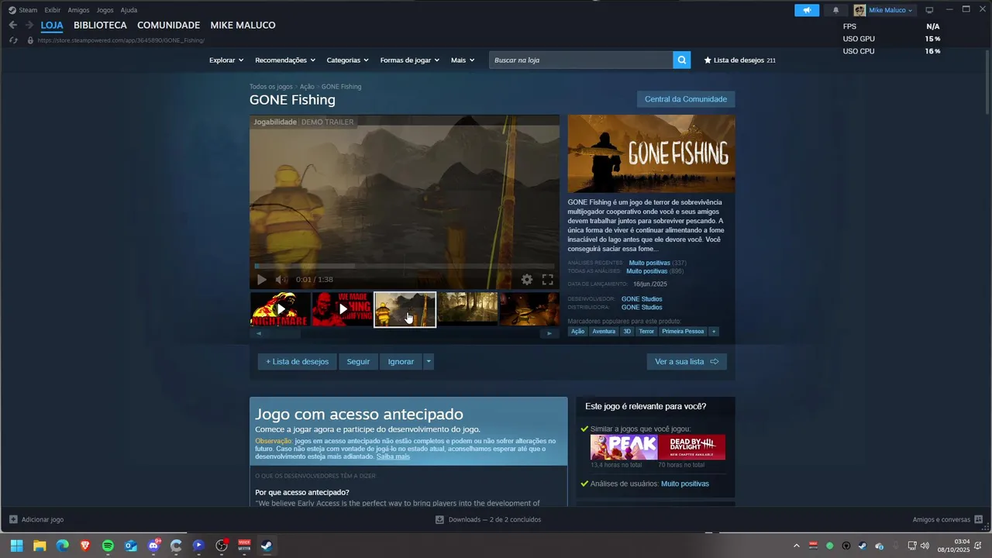This screenshot has width=992, height=558.
Task: Open Windows Start menu
Action: (x=16, y=546)
